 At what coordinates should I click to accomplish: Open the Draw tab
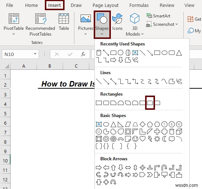76,5
